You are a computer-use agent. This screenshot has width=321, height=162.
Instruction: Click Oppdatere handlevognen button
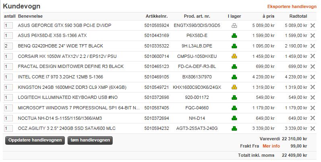pyautogui.click(x=35, y=140)
